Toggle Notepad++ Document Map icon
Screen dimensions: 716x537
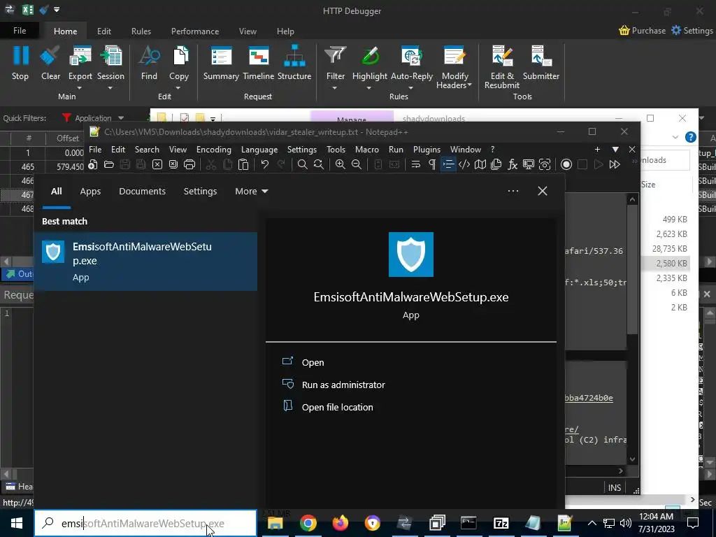click(480, 164)
